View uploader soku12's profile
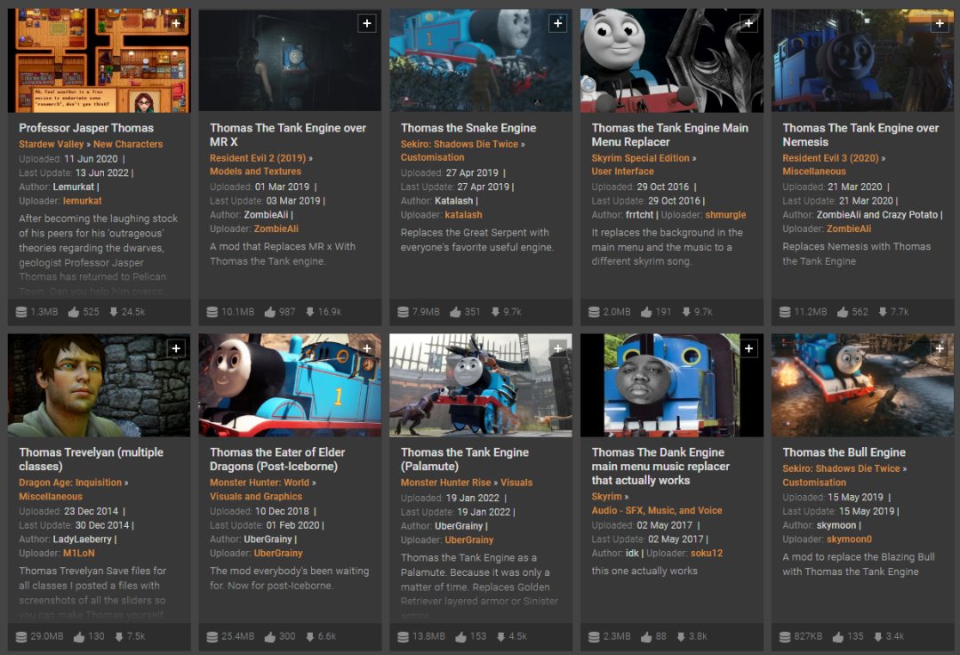Screen dimensions: 960x655 (707, 554)
